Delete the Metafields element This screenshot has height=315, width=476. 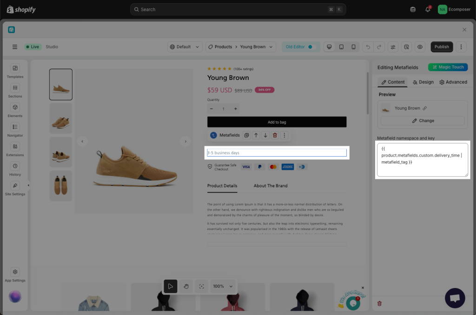click(x=275, y=135)
